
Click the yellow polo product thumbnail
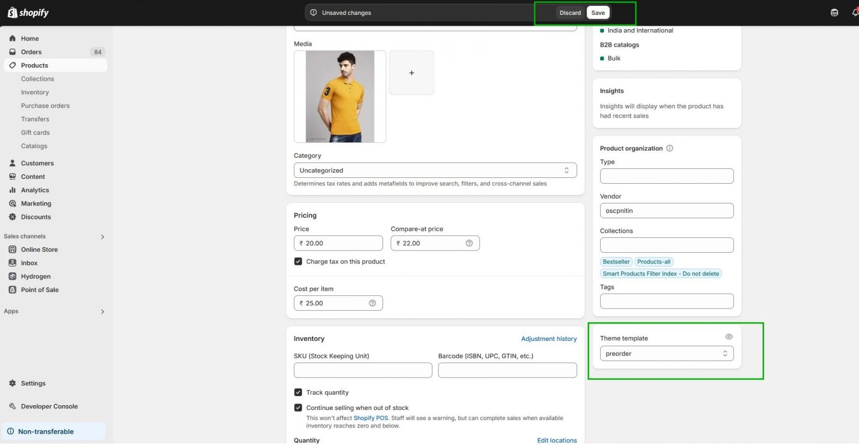340,97
